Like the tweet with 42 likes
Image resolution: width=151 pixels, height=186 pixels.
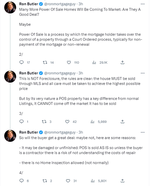coord(67,122)
